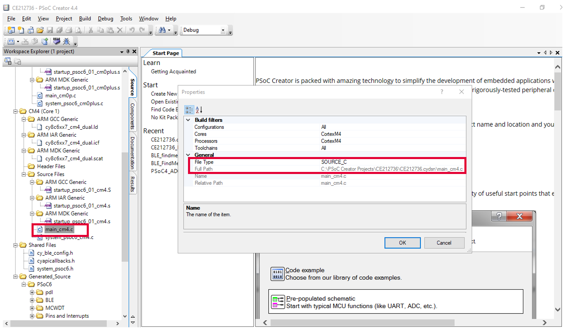Click the Open folder toolbar icon
Image resolution: width=564 pixels, height=331 pixels.
pos(40,30)
